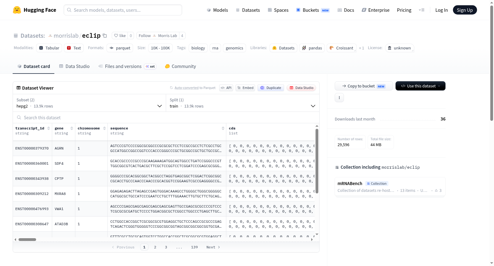Switch to the Data Studio tab
Viewport: 494px width, 266px height.
(74, 66)
